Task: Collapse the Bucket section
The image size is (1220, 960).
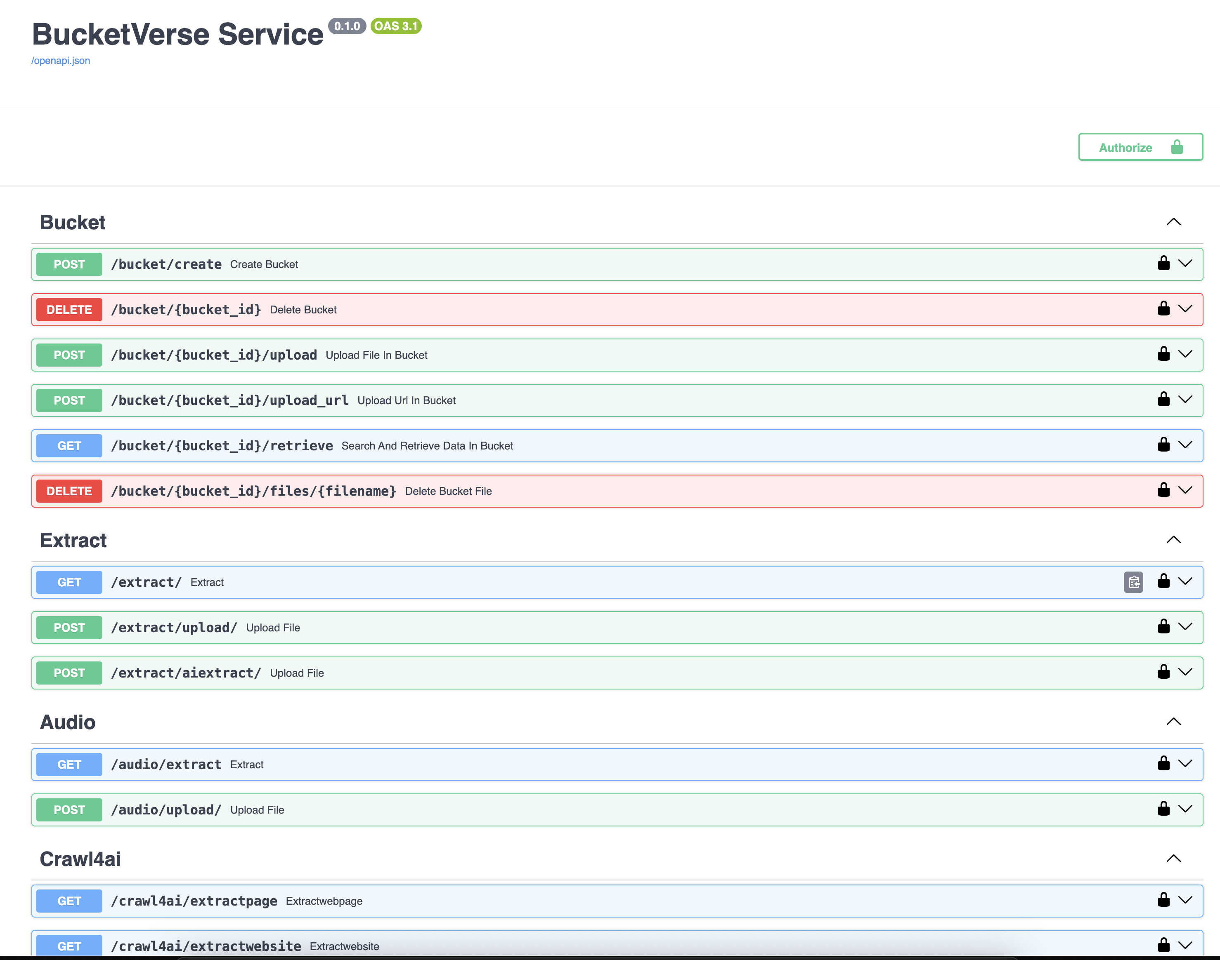Action: pyautogui.click(x=1173, y=222)
